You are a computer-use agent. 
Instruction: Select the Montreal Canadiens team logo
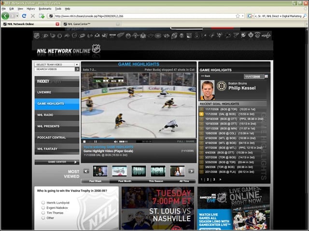pos(158,36)
